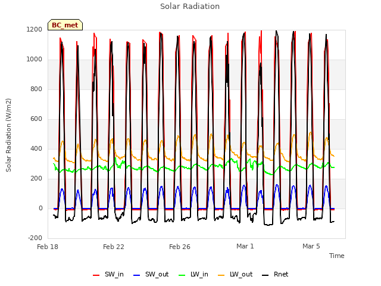Toggle the Rnet legend entry
Image resolution: width=381 pixels, height=286 pixels.
click(275, 275)
